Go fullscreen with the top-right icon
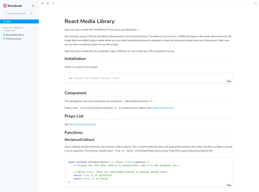259x192 pixels. click(x=255, y=3)
